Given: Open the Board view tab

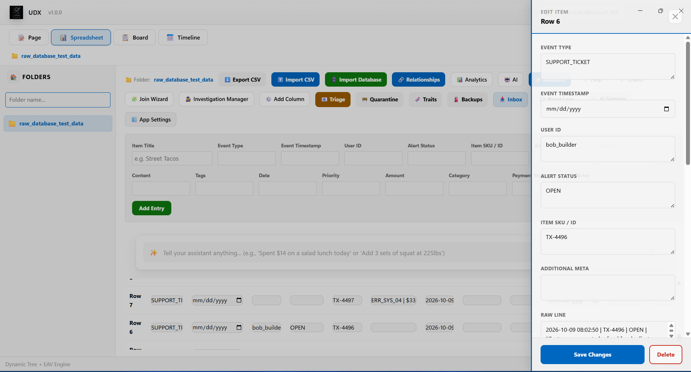Looking at the screenshot, I should pos(134,37).
